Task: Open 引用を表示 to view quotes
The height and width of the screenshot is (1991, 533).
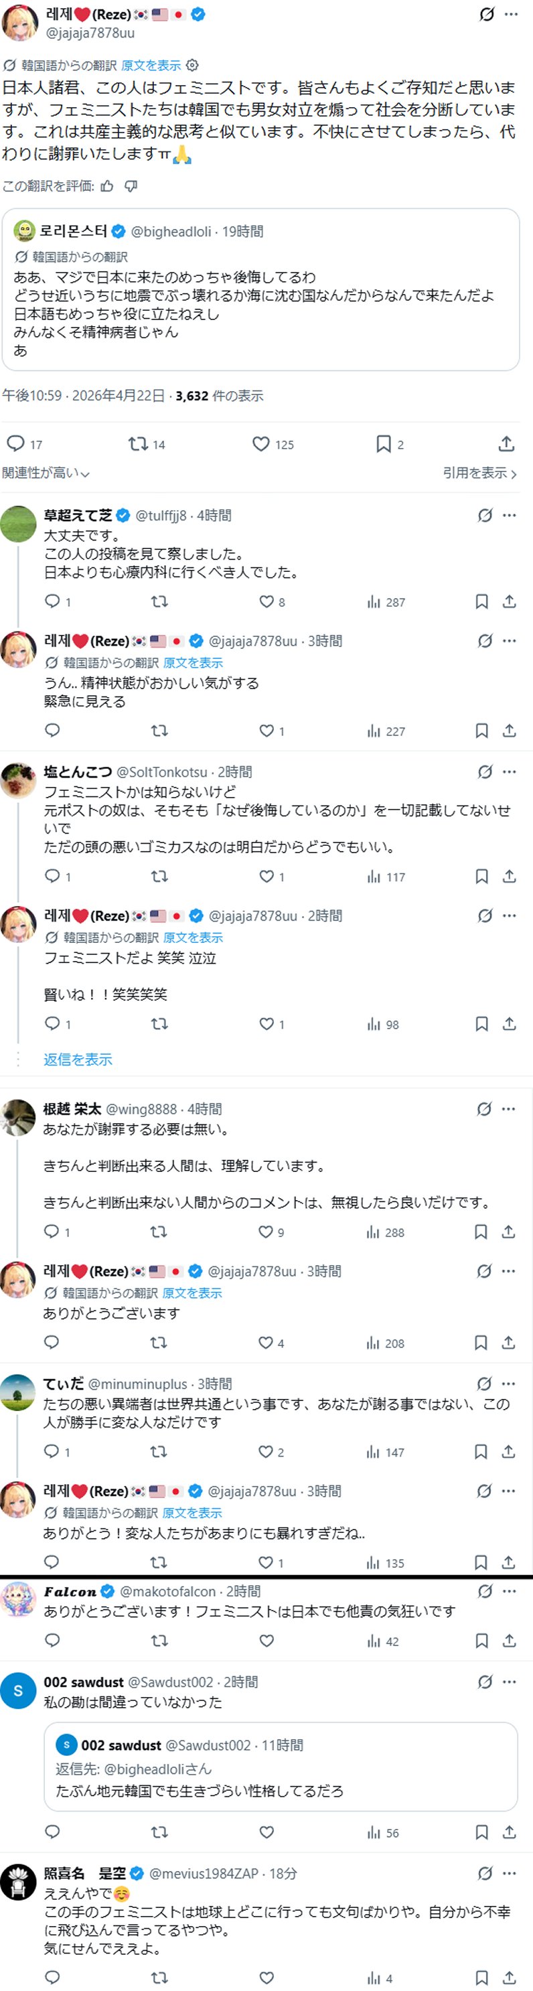Action: pyautogui.click(x=479, y=473)
